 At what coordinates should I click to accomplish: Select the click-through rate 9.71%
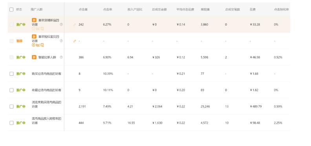click(x=107, y=123)
